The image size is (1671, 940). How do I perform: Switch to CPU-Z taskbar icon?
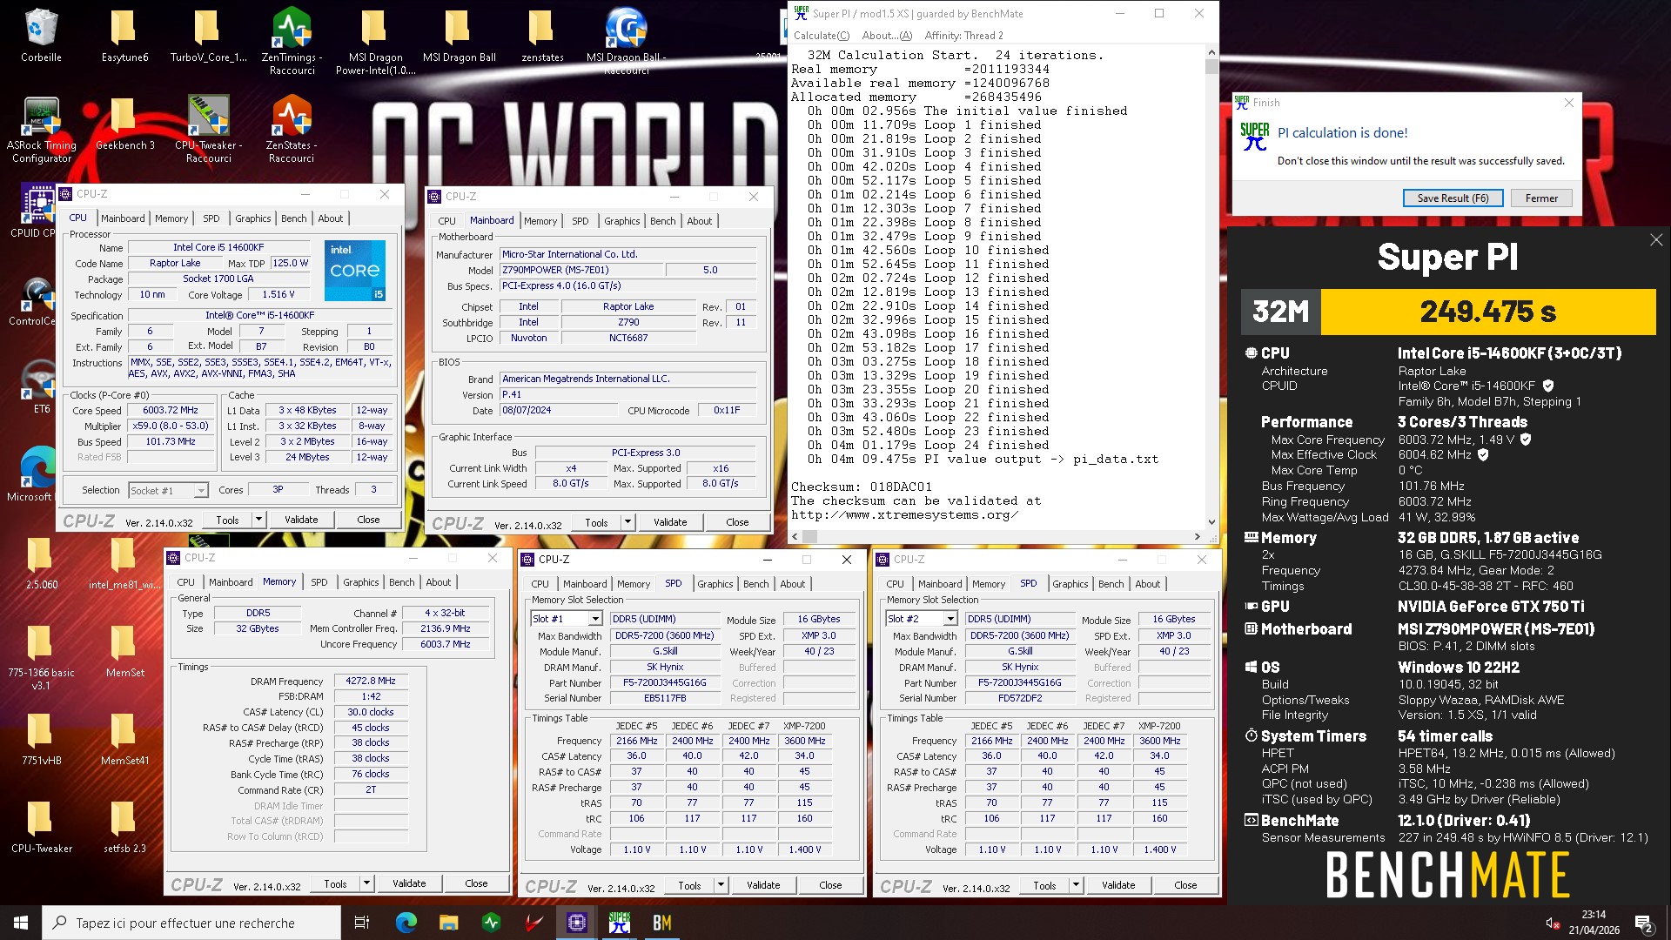coord(576,923)
